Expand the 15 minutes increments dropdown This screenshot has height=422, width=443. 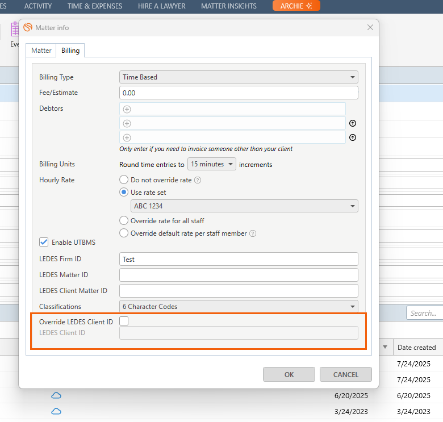click(x=212, y=164)
